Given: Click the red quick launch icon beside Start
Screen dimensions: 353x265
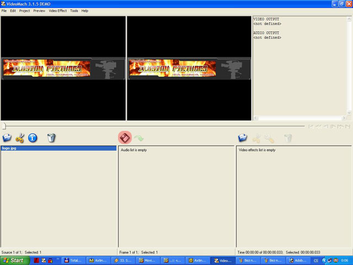Looking at the screenshot, I should [36, 261].
